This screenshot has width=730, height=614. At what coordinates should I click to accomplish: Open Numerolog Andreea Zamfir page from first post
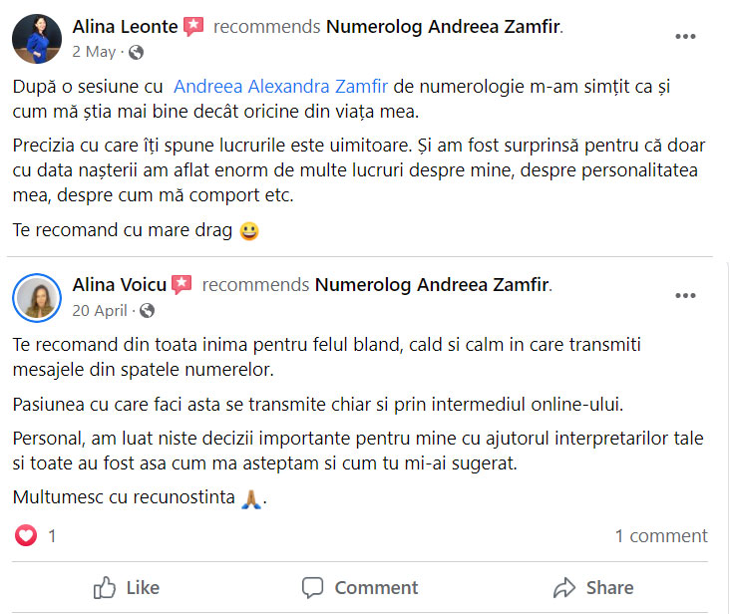click(444, 27)
